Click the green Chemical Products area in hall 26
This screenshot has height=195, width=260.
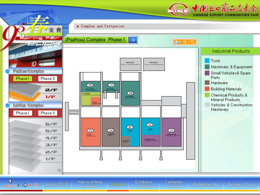coord(86,99)
